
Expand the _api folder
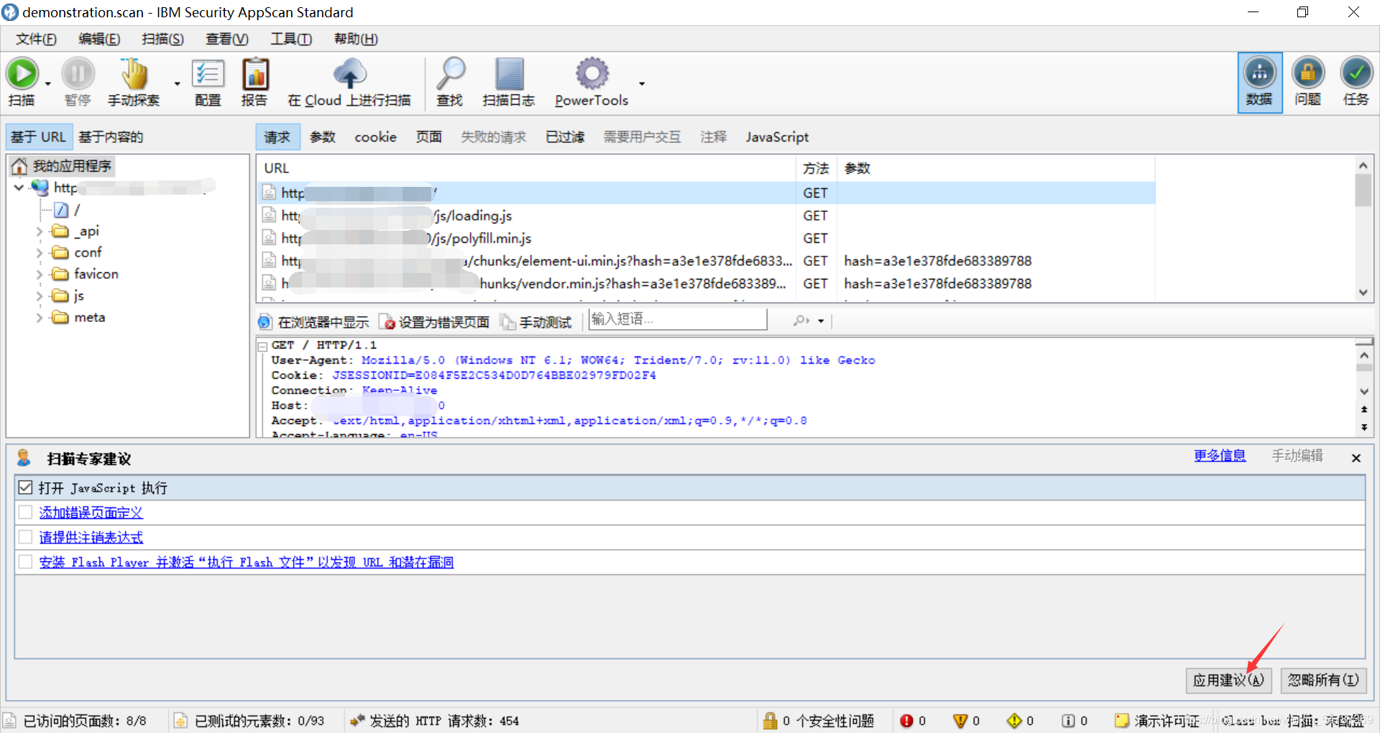click(x=40, y=231)
